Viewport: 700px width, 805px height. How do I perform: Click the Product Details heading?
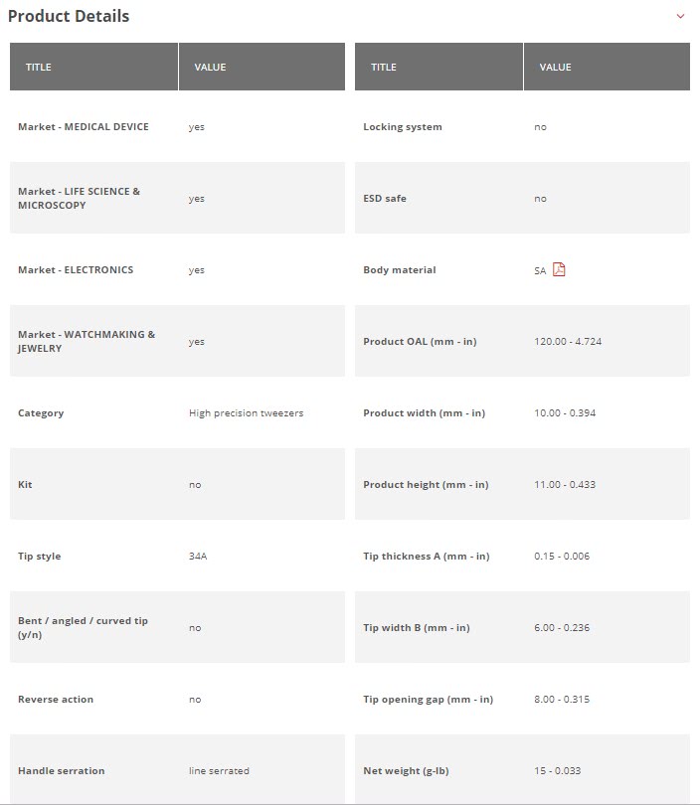[69, 16]
